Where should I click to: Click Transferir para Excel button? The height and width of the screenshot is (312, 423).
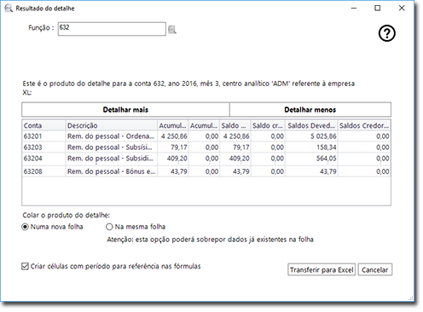[322, 269]
